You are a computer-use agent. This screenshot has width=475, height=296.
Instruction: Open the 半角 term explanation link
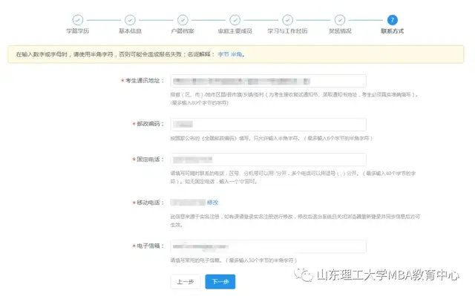tap(237, 54)
